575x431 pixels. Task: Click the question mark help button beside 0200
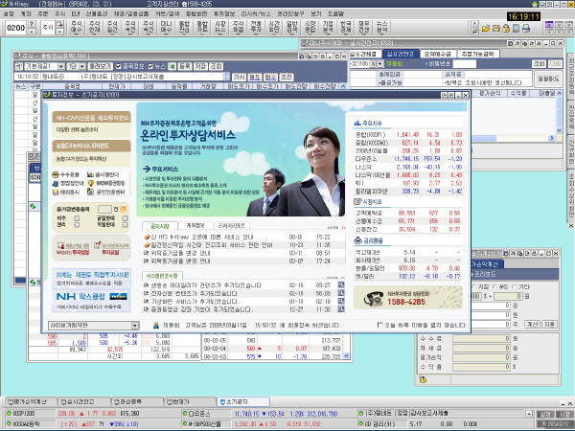pyautogui.click(x=32, y=24)
